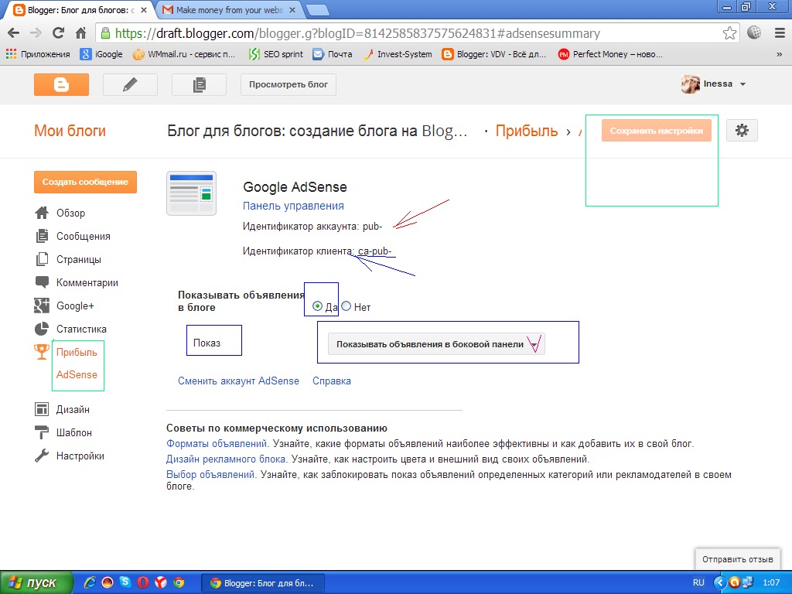This screenshot has height=594, width=792.
Task: Open the Страницы sidebar item
Action: (79, 260)
